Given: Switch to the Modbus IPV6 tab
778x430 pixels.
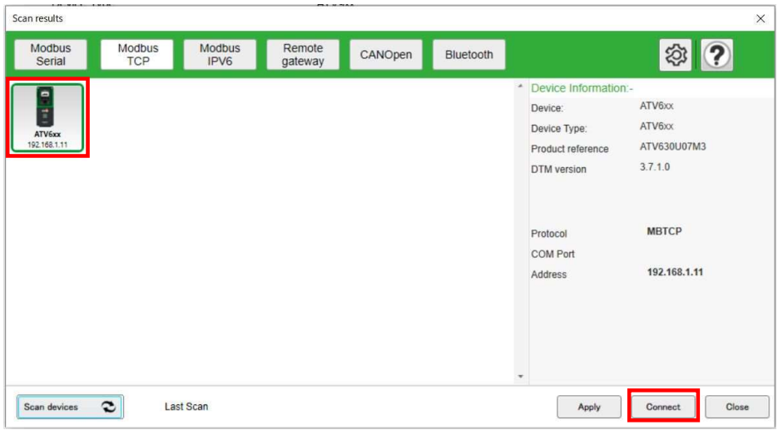Looking at the screenshot, I should click(x=220, y=55).
